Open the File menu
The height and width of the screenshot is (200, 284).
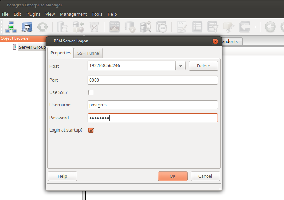[x=5, y=14]
